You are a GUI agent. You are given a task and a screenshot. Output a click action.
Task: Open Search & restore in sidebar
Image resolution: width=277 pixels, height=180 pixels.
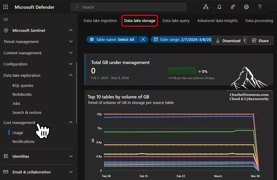27,113
